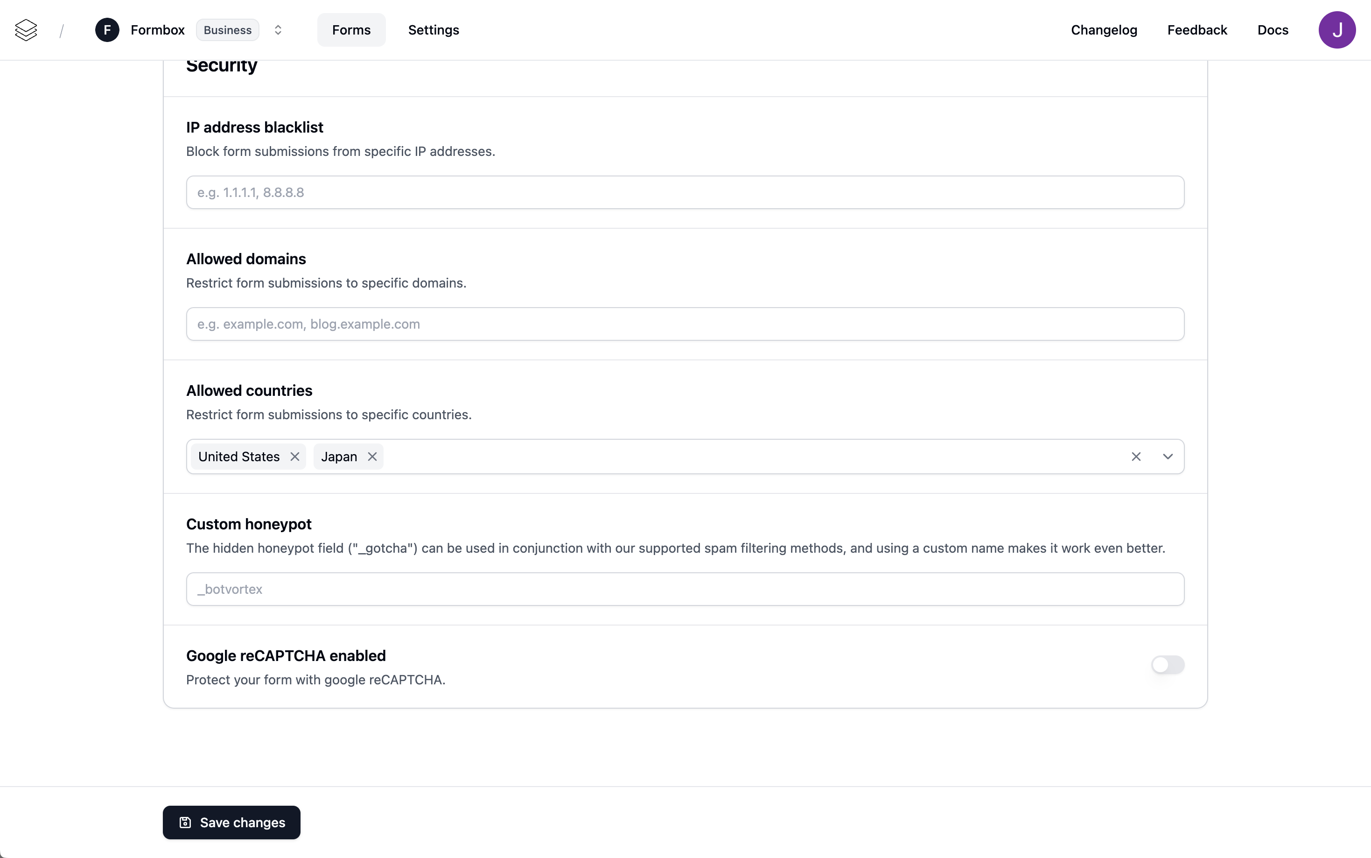The image size is (1371, 858).
Task: Remove the United States country tag
Action: (295, 457)
